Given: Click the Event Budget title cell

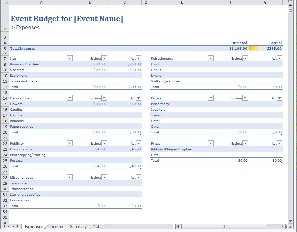Looking at the screenshot, I should point(67,19).
